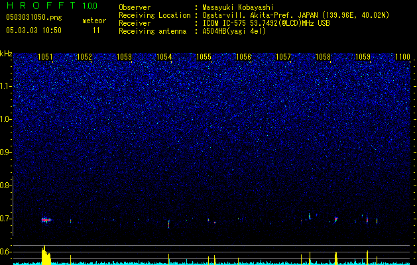The width and height of the screenshot is (417, 265).
Task: Click the 1054 time marker
Action: [x=164, y=57]
